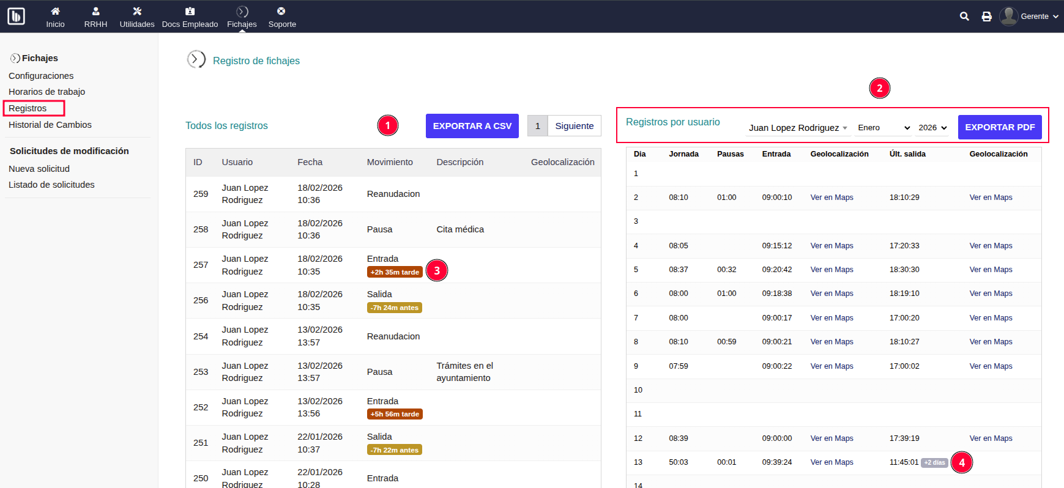Click the search magnifier icon
Image resolution: width=1064 pixels, height=488 pixels.
click(964, 17)
